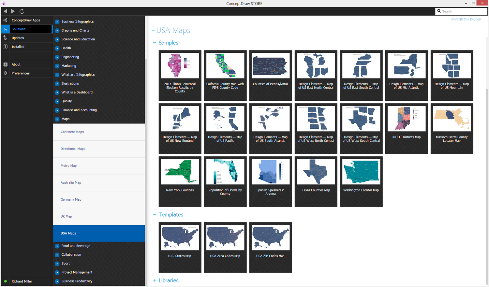Select Directional Maps solution
489x287 pixels.
pos(99,149)
